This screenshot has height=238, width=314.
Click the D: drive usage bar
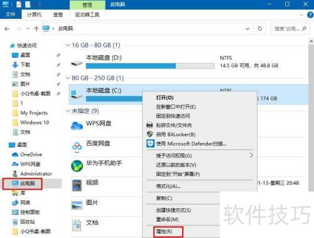(150, 66)
